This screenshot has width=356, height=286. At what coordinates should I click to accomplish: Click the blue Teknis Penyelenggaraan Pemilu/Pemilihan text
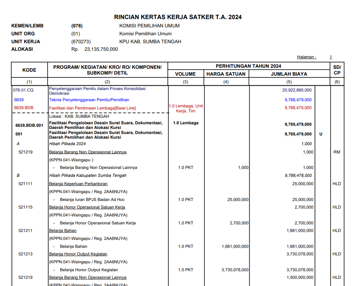[89, 100]
